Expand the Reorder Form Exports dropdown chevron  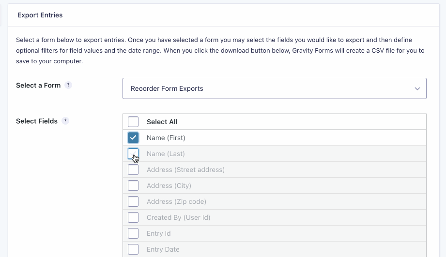click(x=417, y=89)
